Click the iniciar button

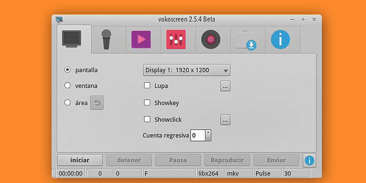[x=80, y=161]
